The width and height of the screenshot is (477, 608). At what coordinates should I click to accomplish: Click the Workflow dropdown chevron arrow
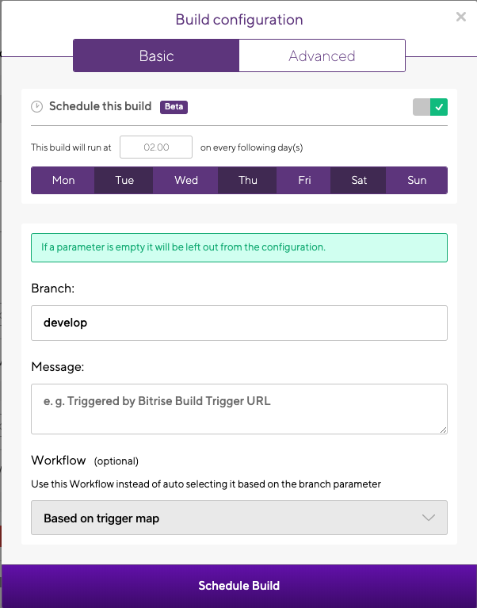coord(429,518)
